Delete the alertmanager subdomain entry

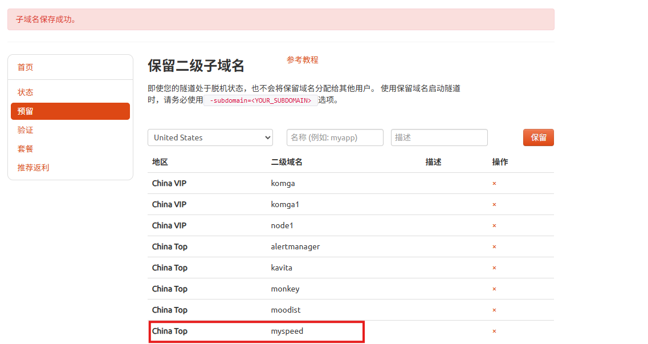(x=494, y=247)
